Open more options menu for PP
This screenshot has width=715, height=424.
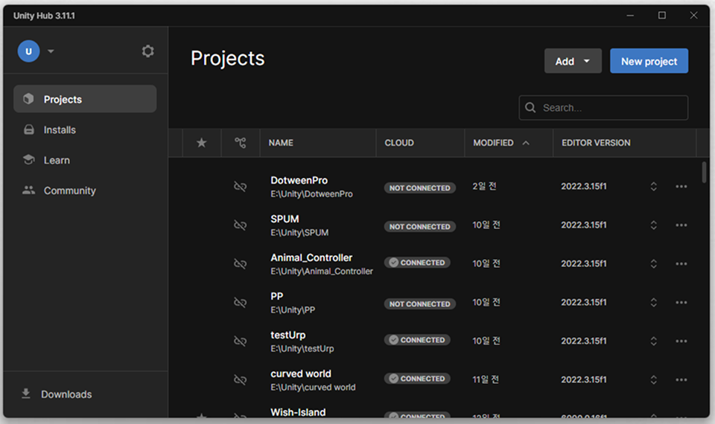[x=681, y=303]
